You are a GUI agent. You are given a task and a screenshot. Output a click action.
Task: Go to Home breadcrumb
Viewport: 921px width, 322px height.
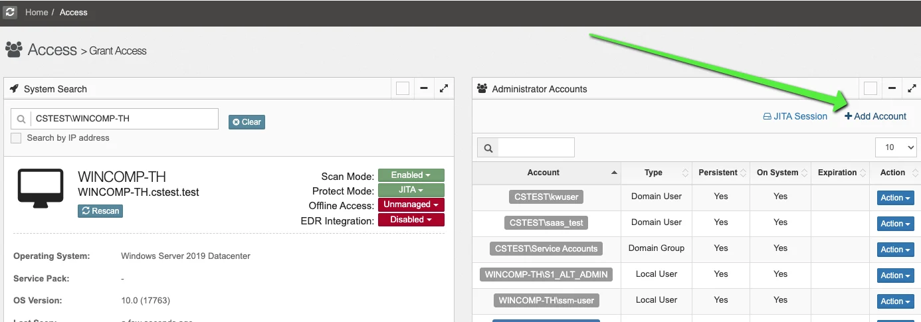(x=36, y=13)
